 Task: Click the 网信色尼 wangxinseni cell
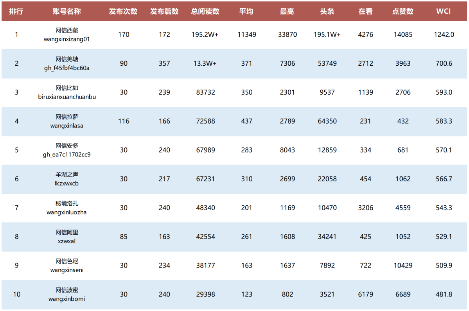tap(67, 266)
